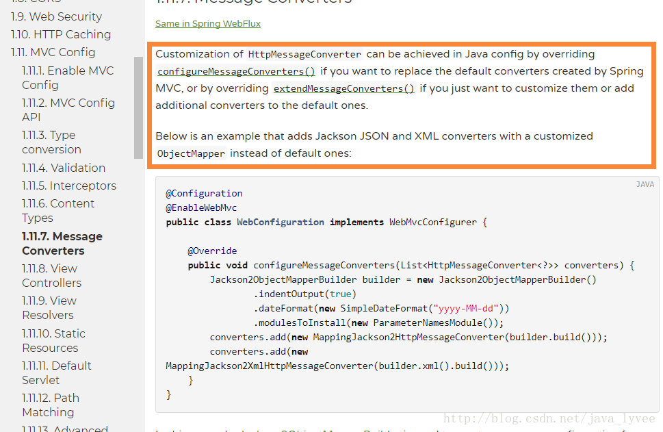
Task: Open 1.11.2. MVC Config API entry
Action: (x=68, y=110)
